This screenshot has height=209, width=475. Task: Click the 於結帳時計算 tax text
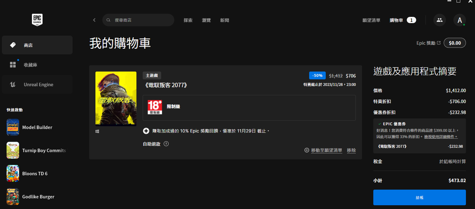(452, 162)
